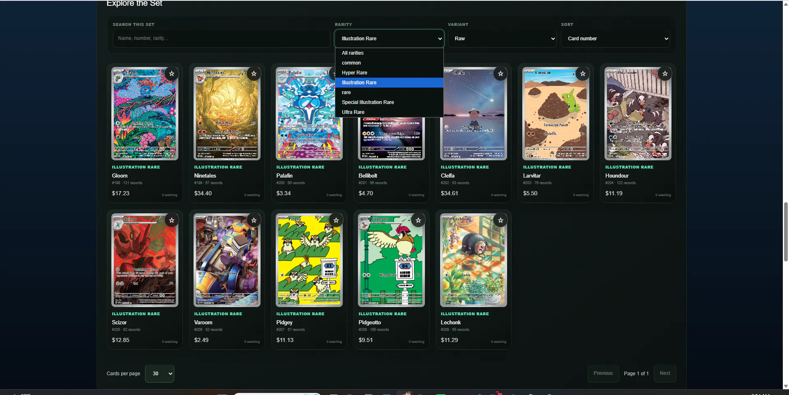789x395 pixels.
Task: Open the Houndour card image
Action: coord(638,114)
